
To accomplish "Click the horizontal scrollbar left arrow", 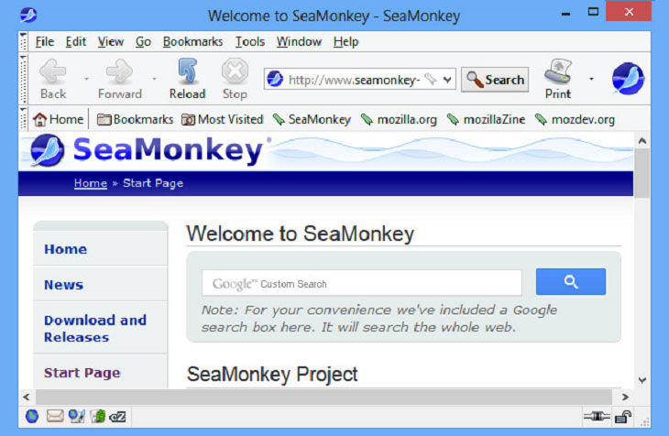I will pyautogui.click(x=27, y=397).
